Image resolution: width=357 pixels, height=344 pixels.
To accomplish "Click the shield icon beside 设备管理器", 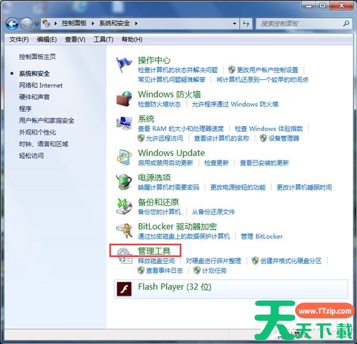I will [x=263, y=138].
